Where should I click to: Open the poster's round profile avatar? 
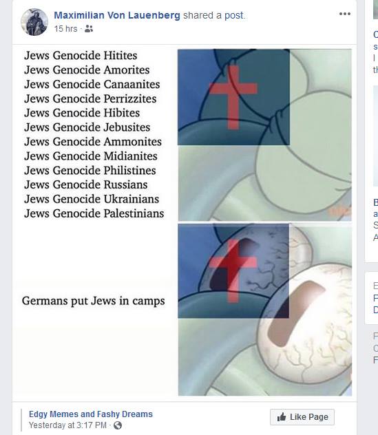click(x=34, y=22)
